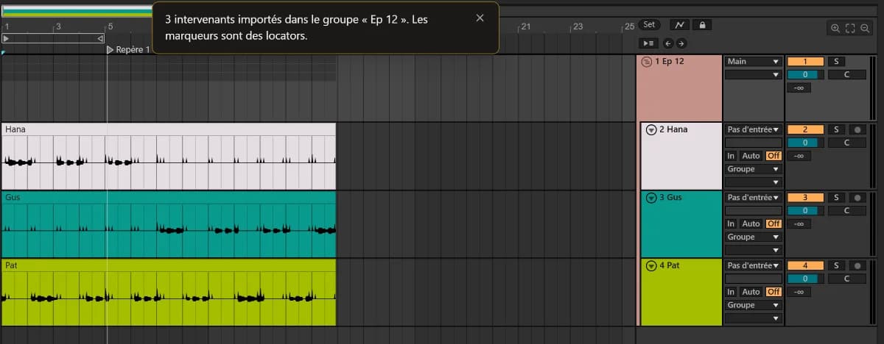
Task: Click the zoom to fit icon
Action: tap(850, 28)
